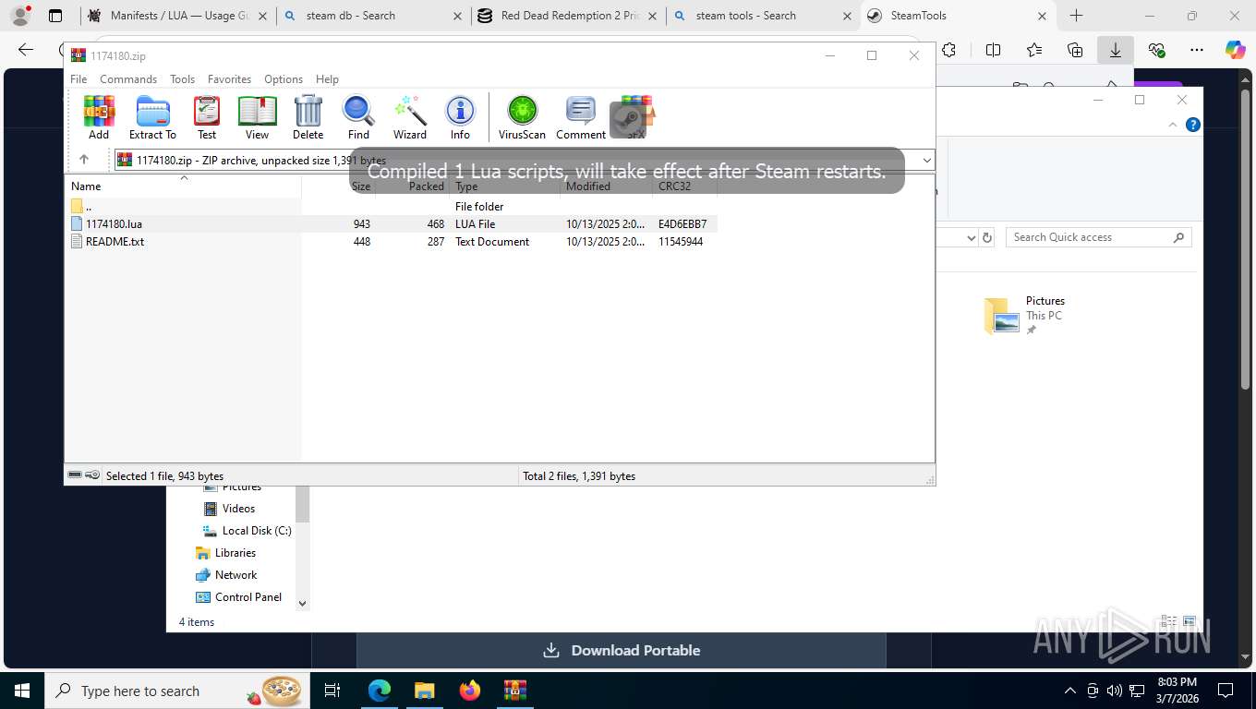Open browser profile avatar
The width and height of the screenshot is (1256, 709).
[20, 16]
